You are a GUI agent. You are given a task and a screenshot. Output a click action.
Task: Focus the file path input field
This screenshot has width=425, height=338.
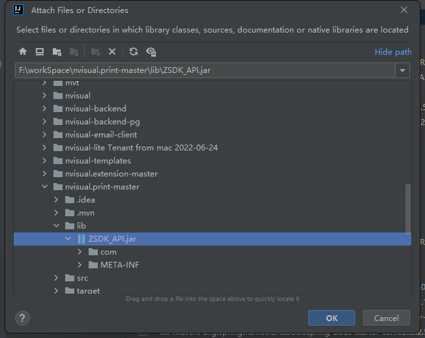click(205, 70)
